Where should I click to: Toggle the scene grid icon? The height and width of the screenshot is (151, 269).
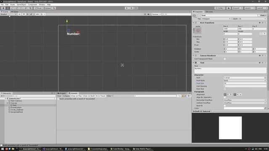coord(42,14)
